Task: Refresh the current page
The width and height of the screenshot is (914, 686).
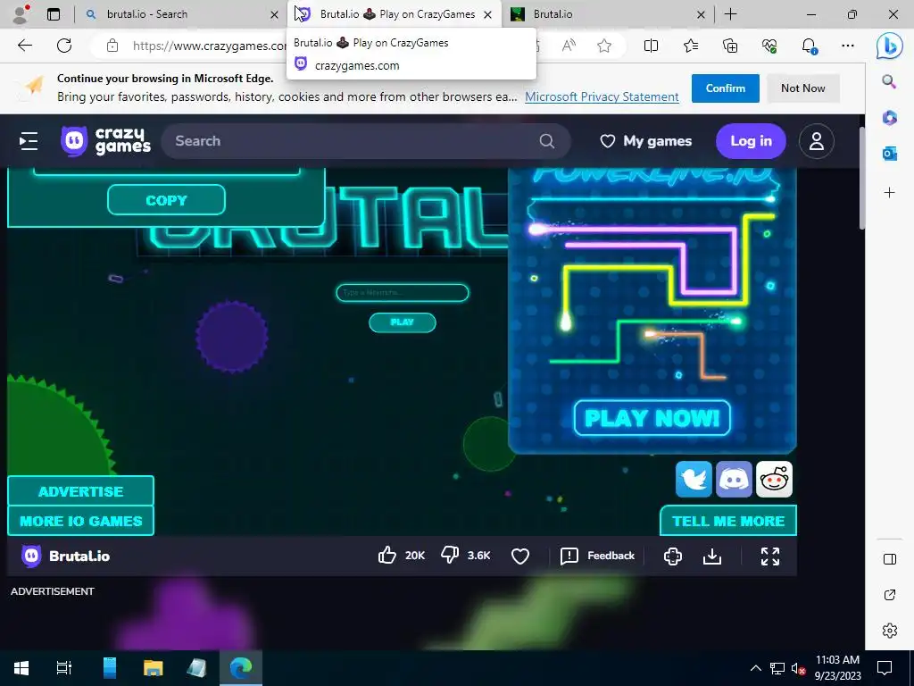Action: pyautogui.click(x=64, y=46)
